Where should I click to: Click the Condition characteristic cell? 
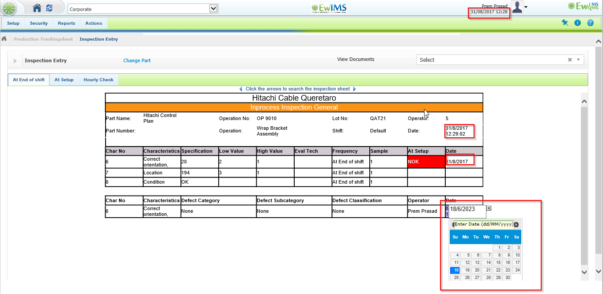(162, 182)
